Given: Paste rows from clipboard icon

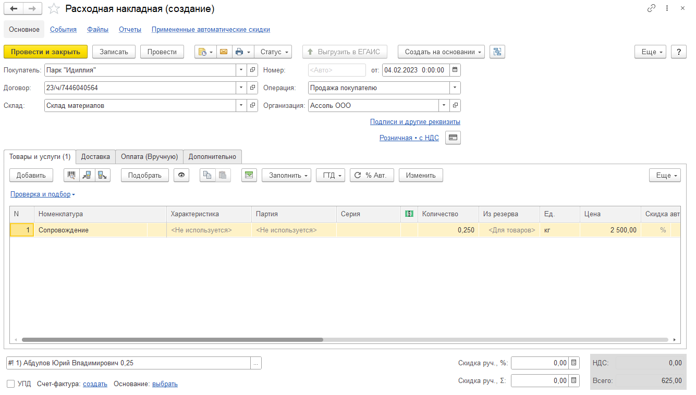Looking at the screenshot, I should tap(223, 175).
